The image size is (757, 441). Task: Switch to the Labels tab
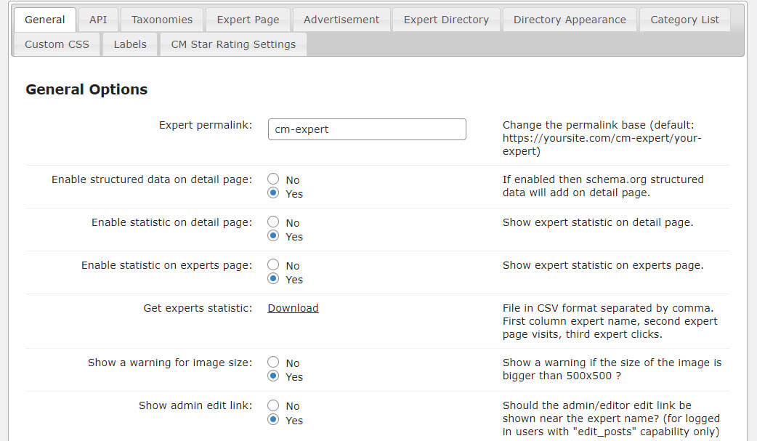click(129, 44)
